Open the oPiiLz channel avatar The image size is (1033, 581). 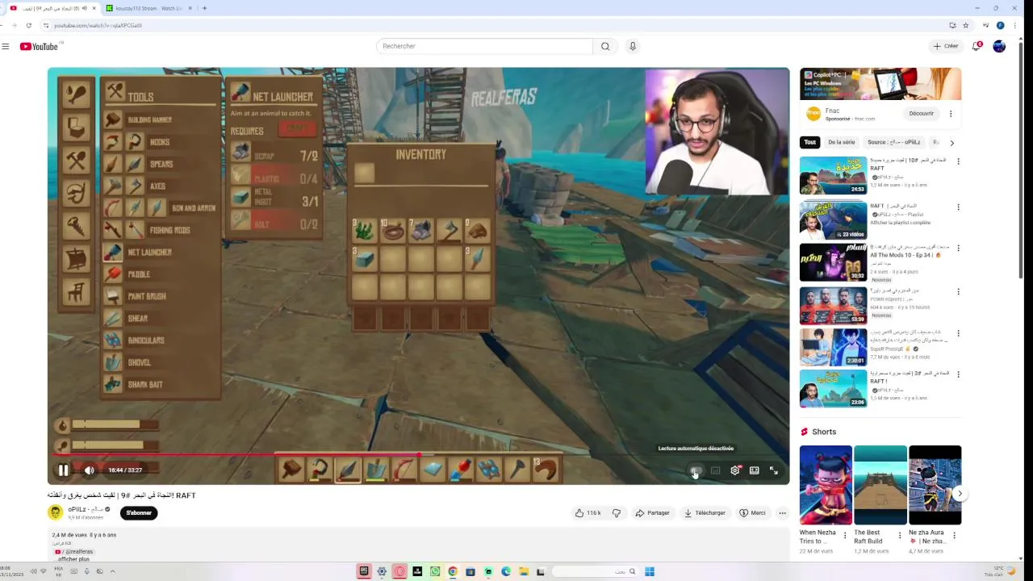click(x=55, y=512)
